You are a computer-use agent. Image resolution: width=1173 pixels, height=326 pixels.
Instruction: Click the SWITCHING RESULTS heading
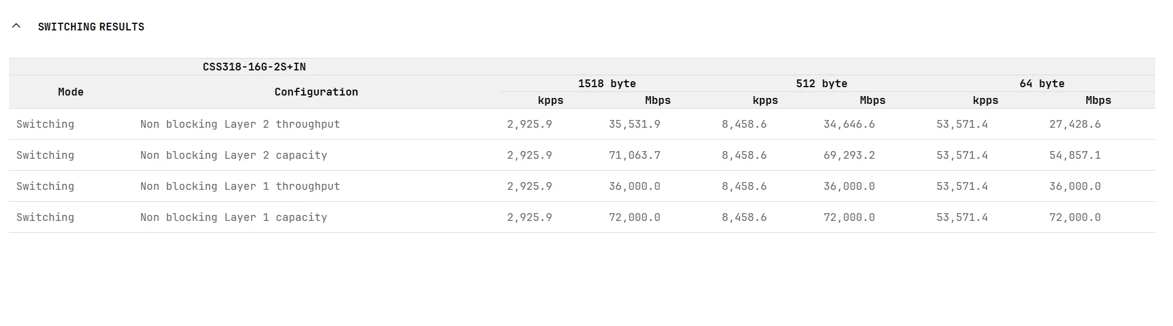(x=91, y=27)
